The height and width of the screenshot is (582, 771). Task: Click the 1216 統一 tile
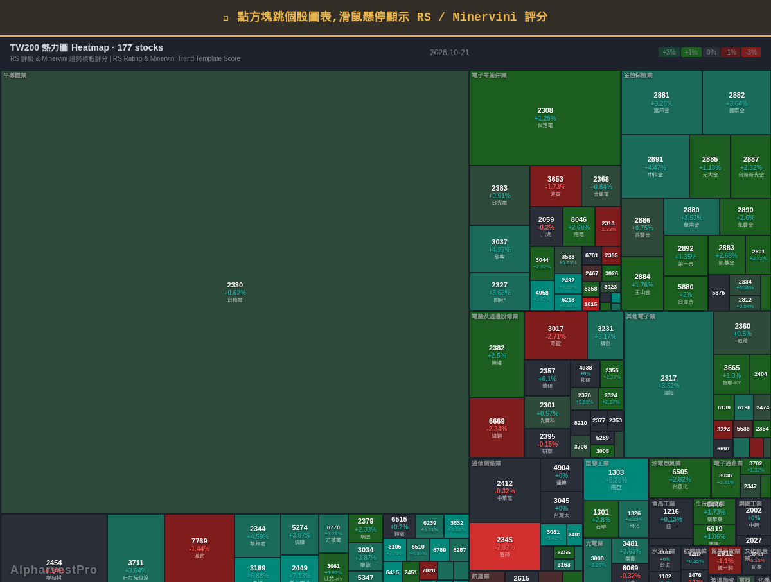coord(671,518)
